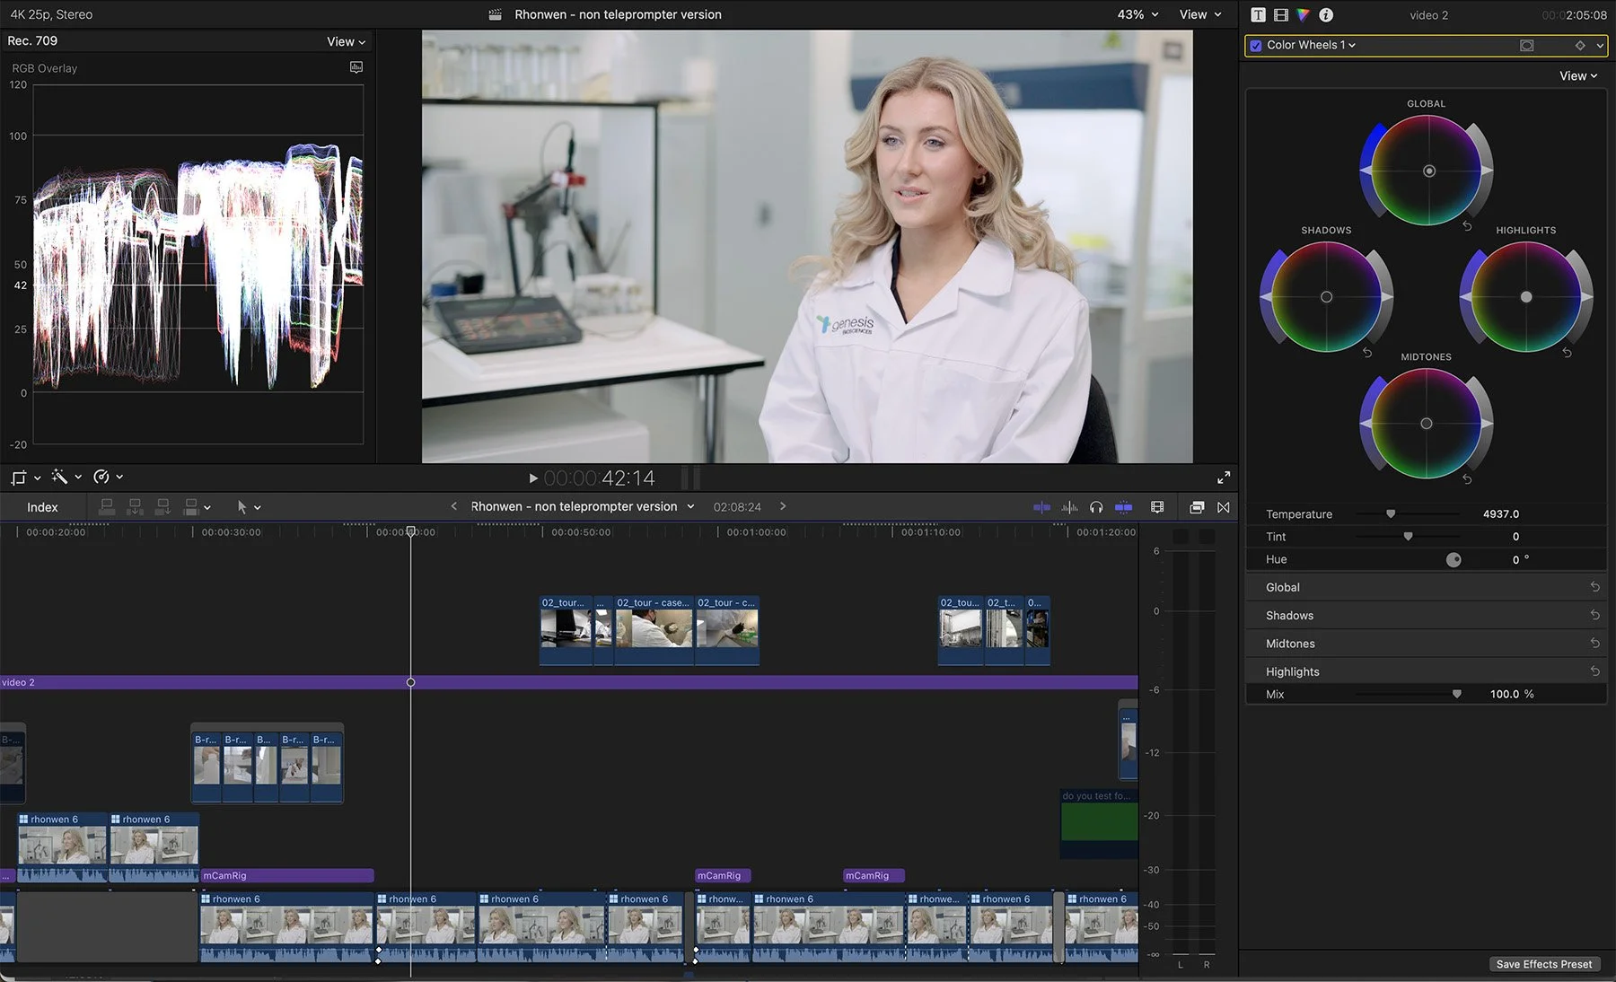Click the shape mask icon for Color Wheels
The width and height of the screenshot is (1616, 982).
tap(1526, 46)
